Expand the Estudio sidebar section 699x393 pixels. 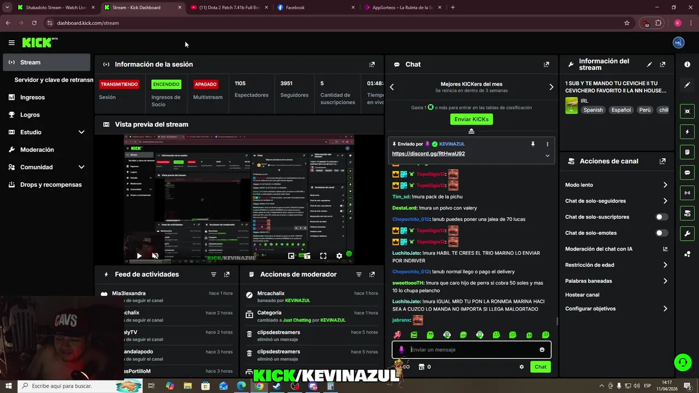click(x=81, y=132)
